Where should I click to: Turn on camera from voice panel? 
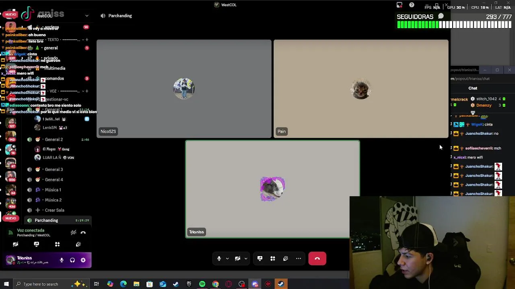pos(16,244)
